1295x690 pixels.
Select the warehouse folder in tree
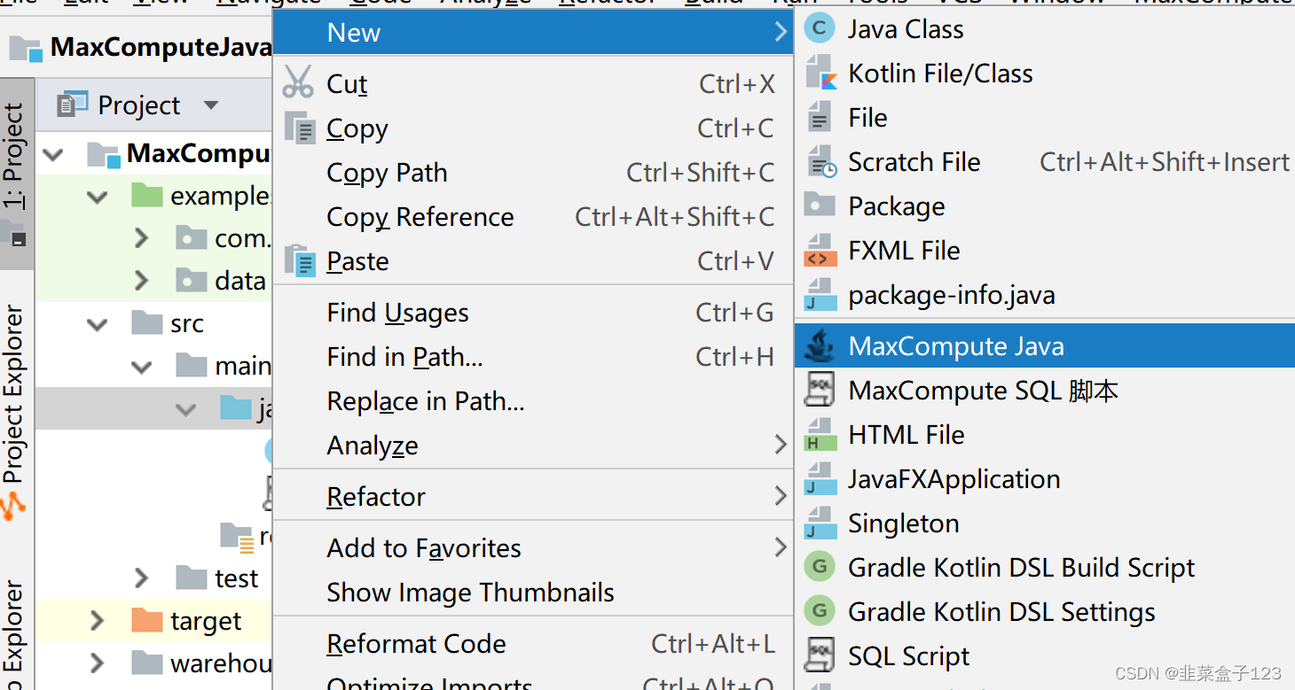(x=220, y=663)
